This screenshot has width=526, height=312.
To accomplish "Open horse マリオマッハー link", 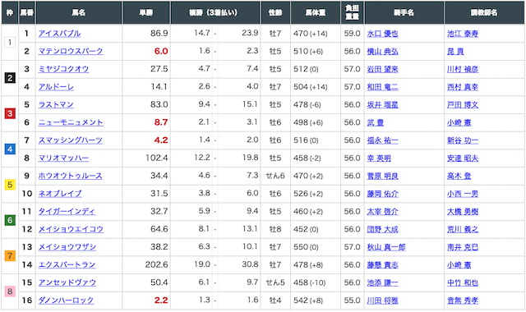I will (x=63, y=158).
